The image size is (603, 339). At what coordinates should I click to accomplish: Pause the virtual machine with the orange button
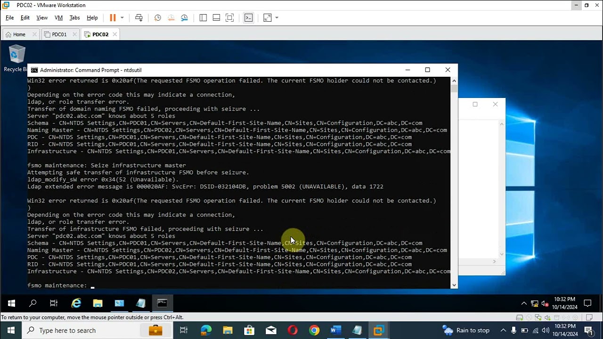click(x=113, y=18)
